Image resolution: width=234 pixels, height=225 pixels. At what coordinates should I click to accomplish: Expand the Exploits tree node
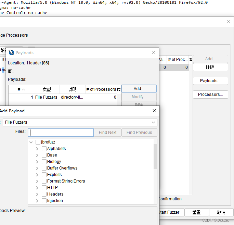click(37, 175)
